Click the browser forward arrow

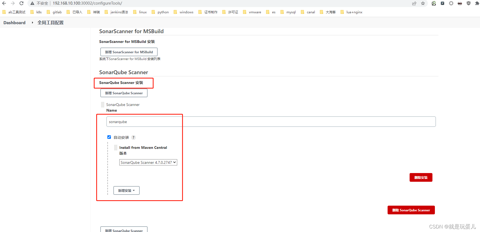tap(13, 3)
